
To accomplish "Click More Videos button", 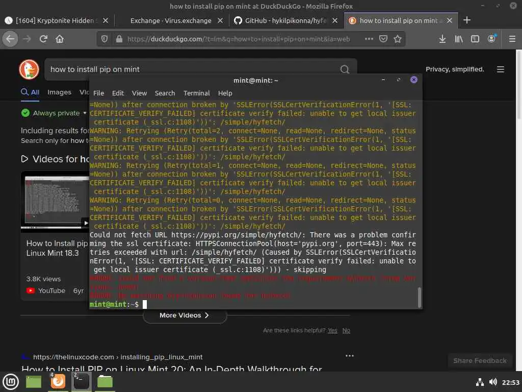I will coord(185,315).
